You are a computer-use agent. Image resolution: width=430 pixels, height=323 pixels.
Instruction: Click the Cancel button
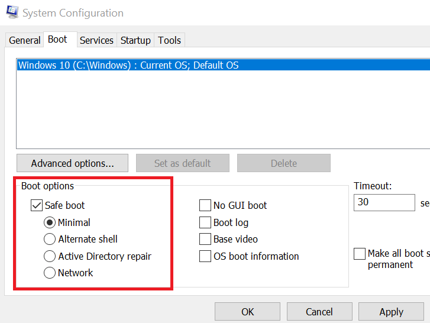pyautogui.click(x=319, y=312)
